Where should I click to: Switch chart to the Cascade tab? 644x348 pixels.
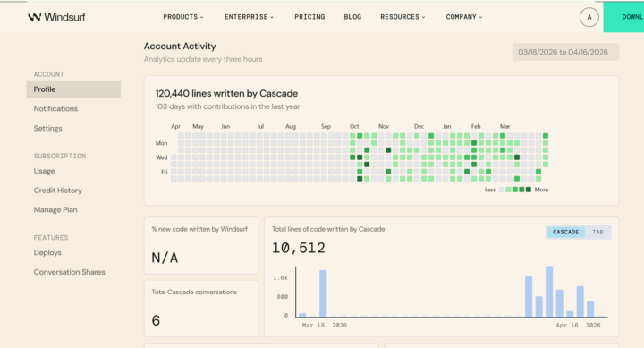565,232
